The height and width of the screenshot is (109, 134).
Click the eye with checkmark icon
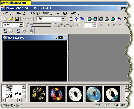pyautogui.click(x=120, y=19)
